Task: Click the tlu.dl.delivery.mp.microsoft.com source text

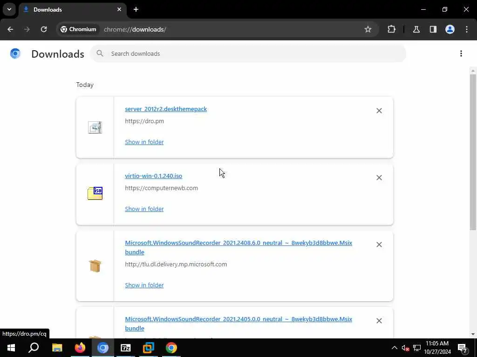Action: 176,264
